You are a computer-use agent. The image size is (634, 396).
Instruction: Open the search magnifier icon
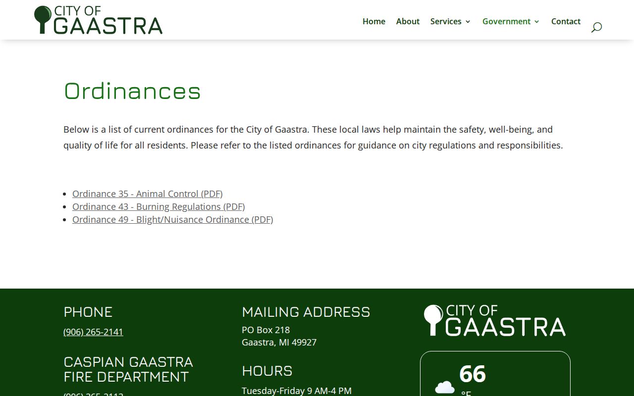(596, 27)
